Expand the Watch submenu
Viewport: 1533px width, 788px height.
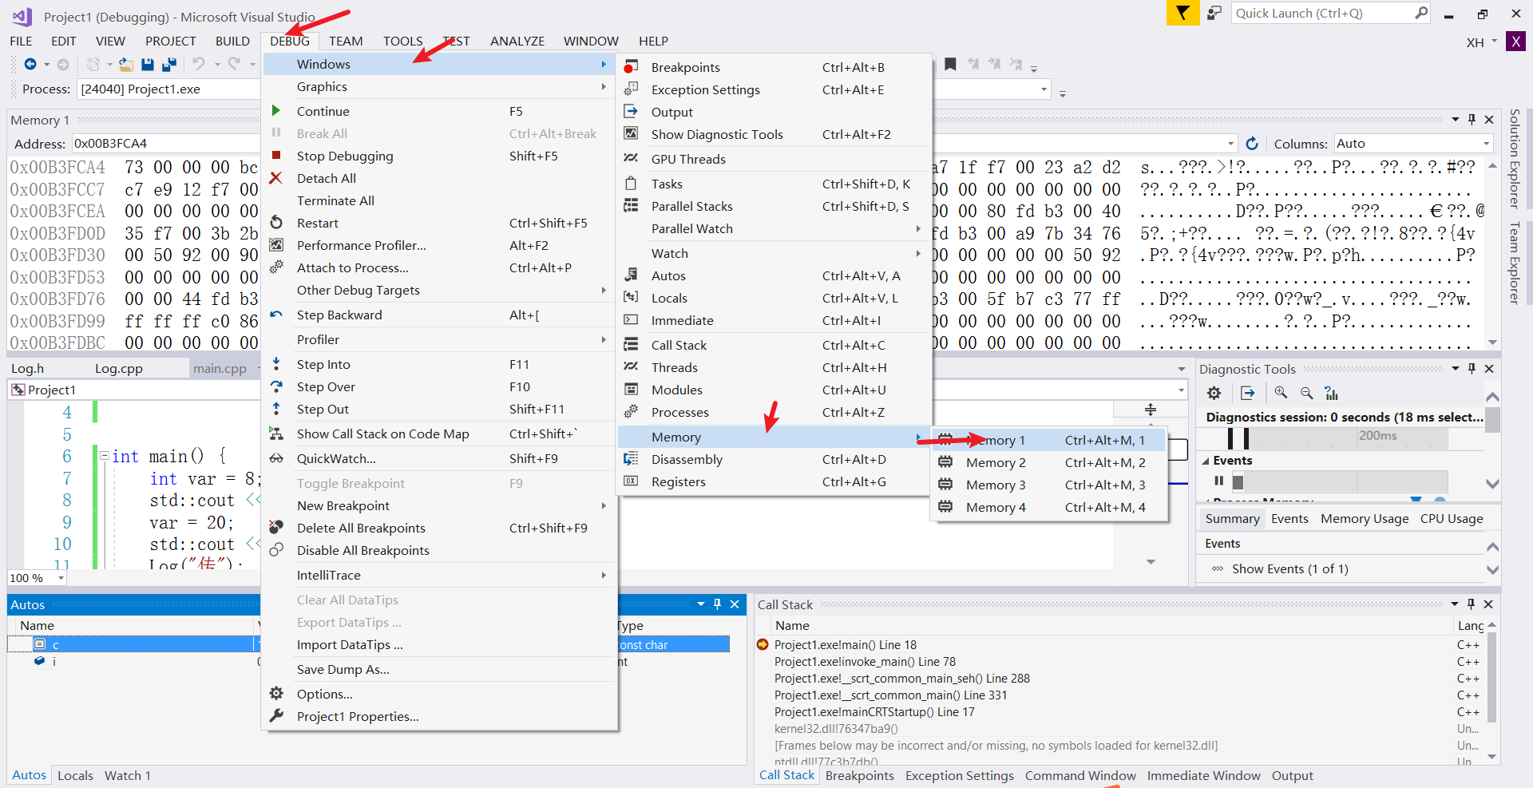[x=774, y=253]
